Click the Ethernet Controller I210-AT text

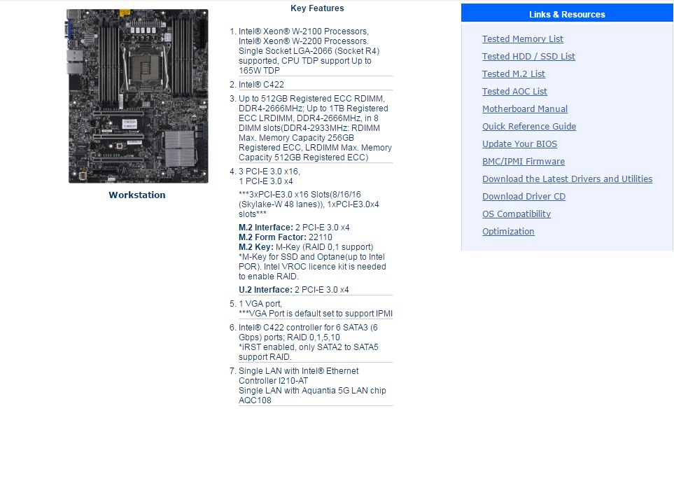(299, 376)
